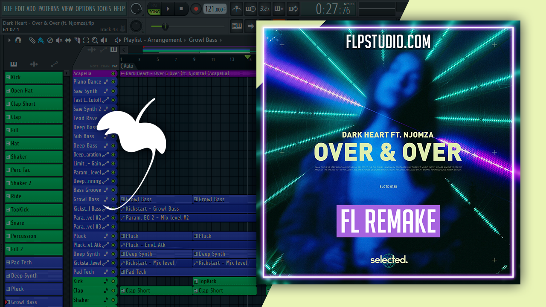Open the HELP menu
This screenshot has height=307, width=546.
click(119, 9)
